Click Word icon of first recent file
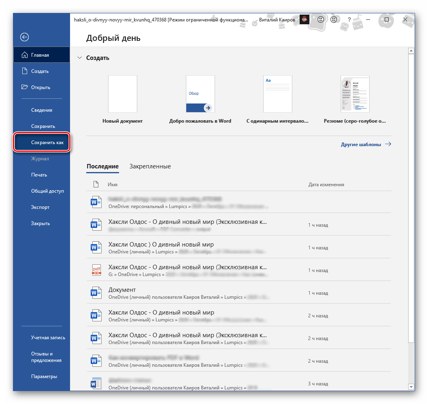428x404 pixels. point(96,202)
